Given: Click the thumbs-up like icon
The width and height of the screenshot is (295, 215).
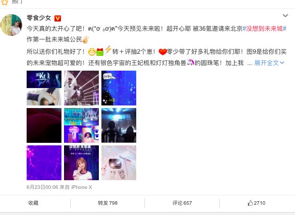Looking at the screenshot, I should (x=250, y=203).
